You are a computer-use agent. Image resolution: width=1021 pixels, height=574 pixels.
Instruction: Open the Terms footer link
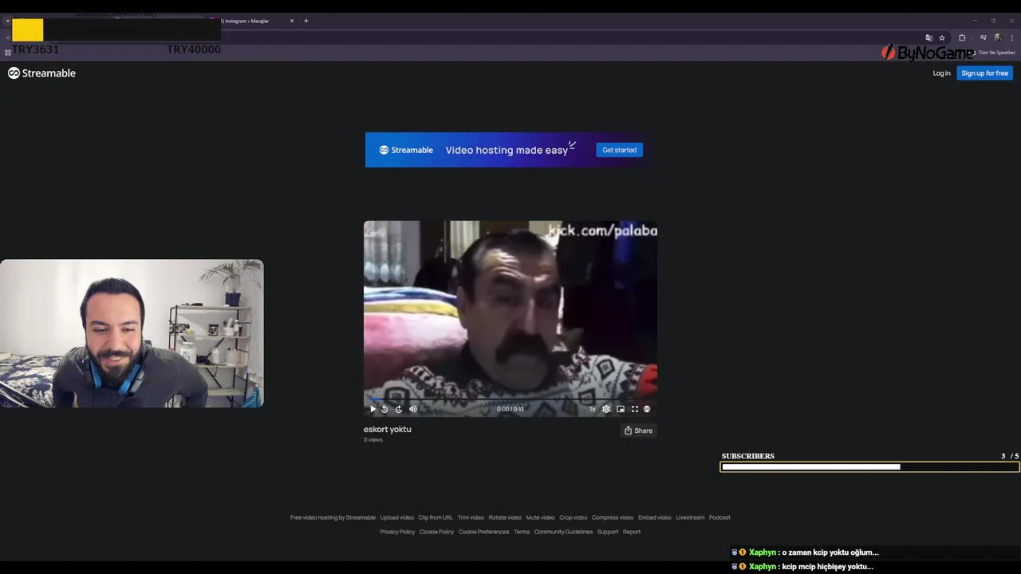coord(522,532)
